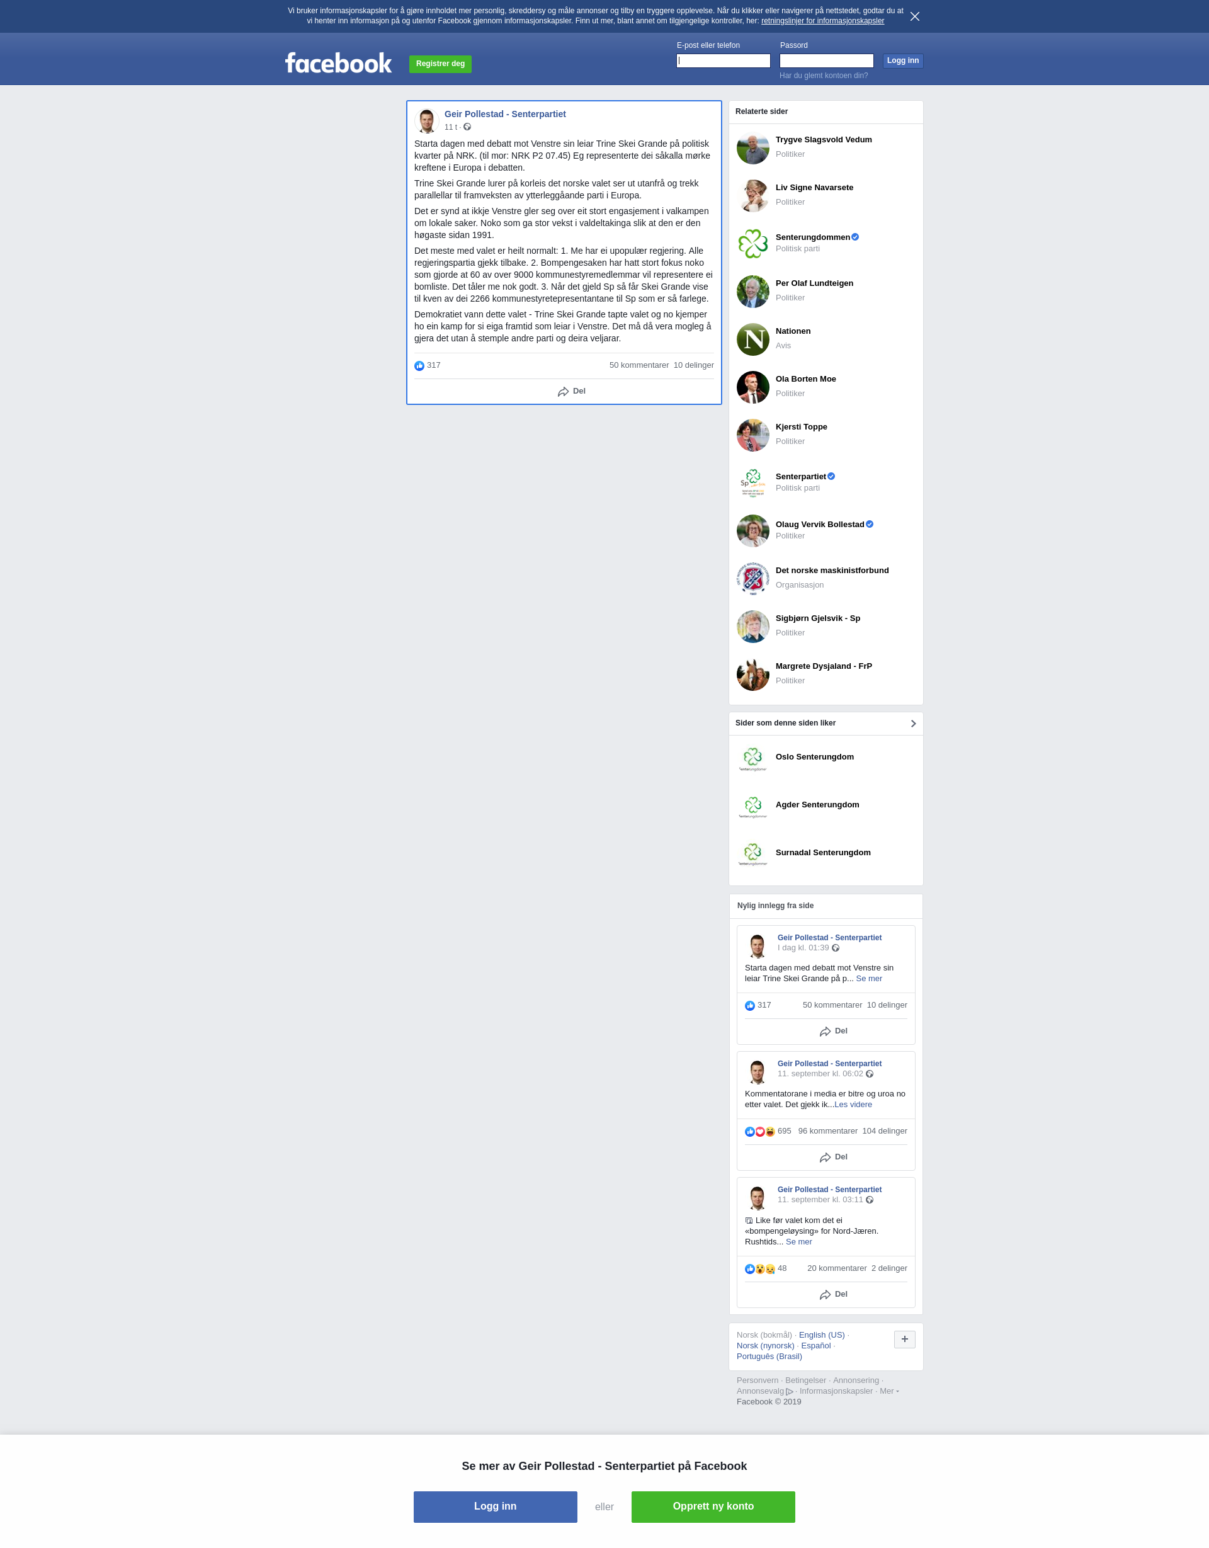Expand the 'Sider som denne siden liker' arrow

click(913, 724)
